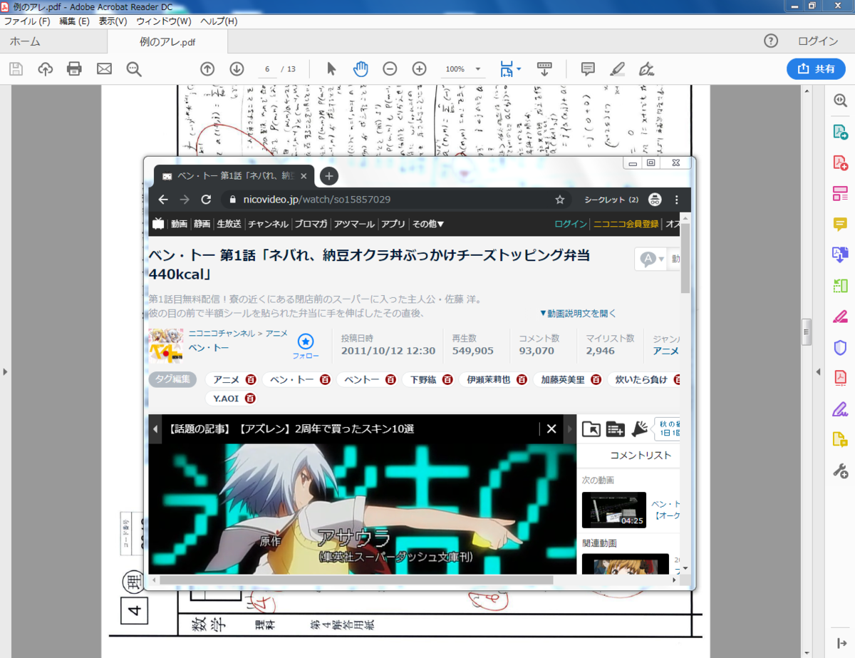Open the Chrome three-dot menu
855x658 pixels.
tap(676, 200)
